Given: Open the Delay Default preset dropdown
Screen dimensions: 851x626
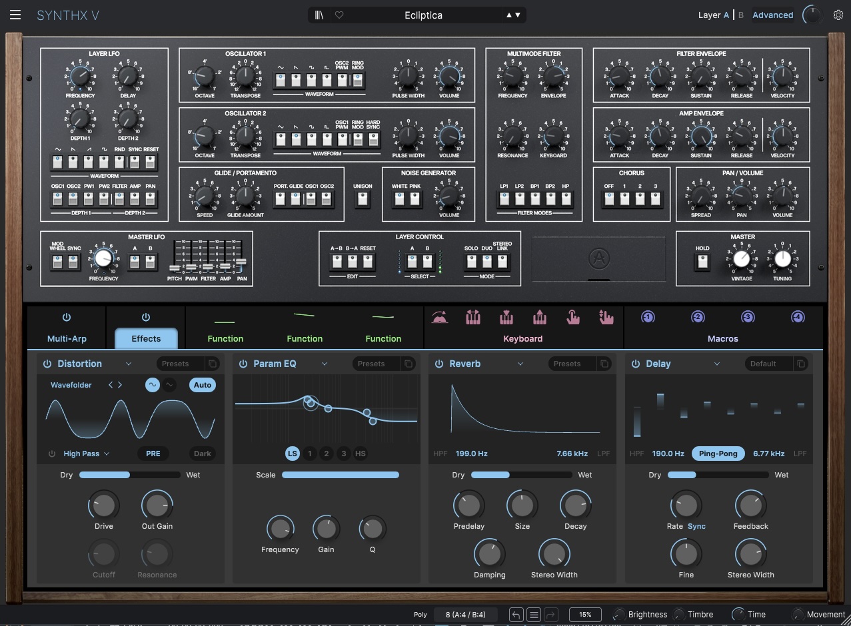Looking at the screenshot, I should click(768, 364).
